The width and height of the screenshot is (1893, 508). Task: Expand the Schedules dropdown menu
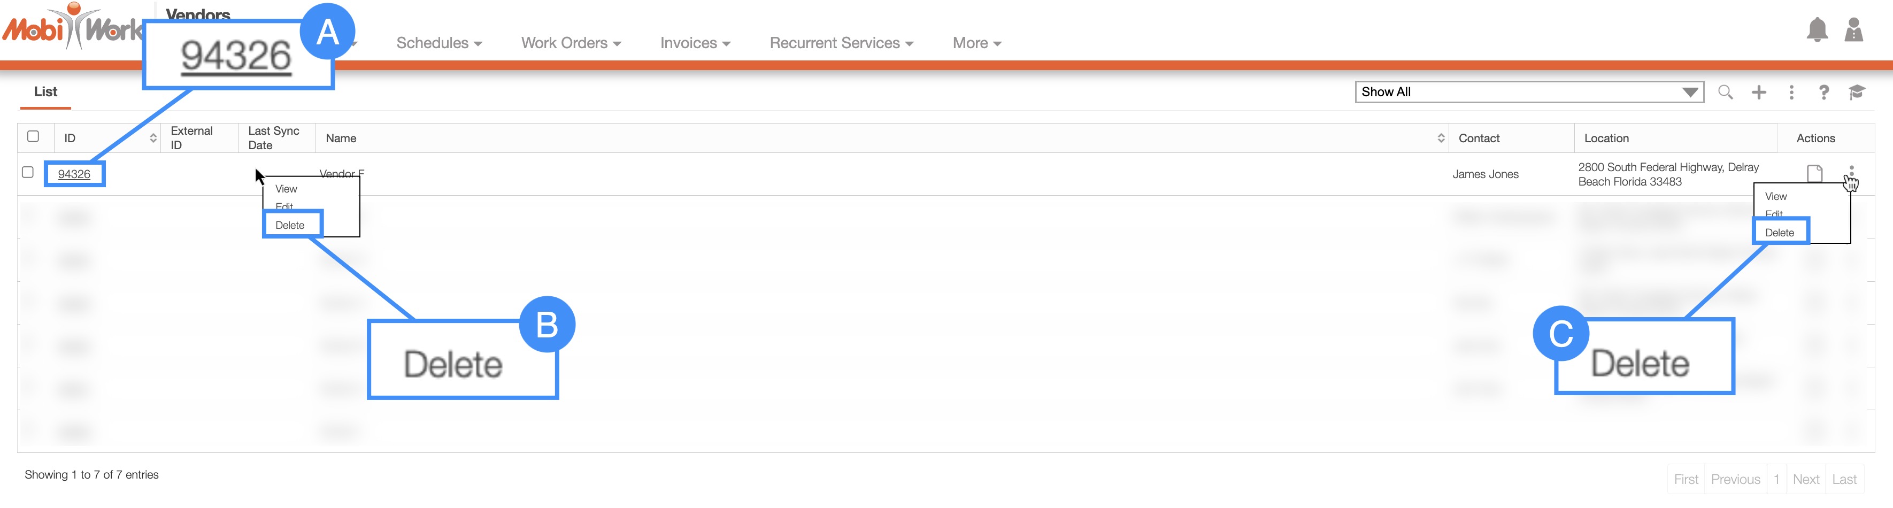tap(438, 43)
